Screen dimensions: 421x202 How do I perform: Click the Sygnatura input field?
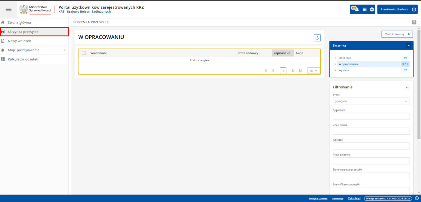pyautogui.click(x=371, y=116)
